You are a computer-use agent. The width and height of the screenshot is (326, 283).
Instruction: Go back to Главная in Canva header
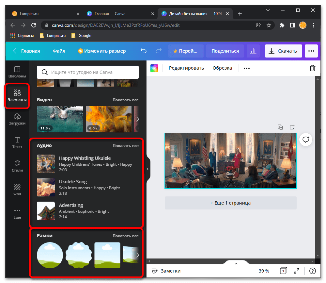click(x=27, y=51)
